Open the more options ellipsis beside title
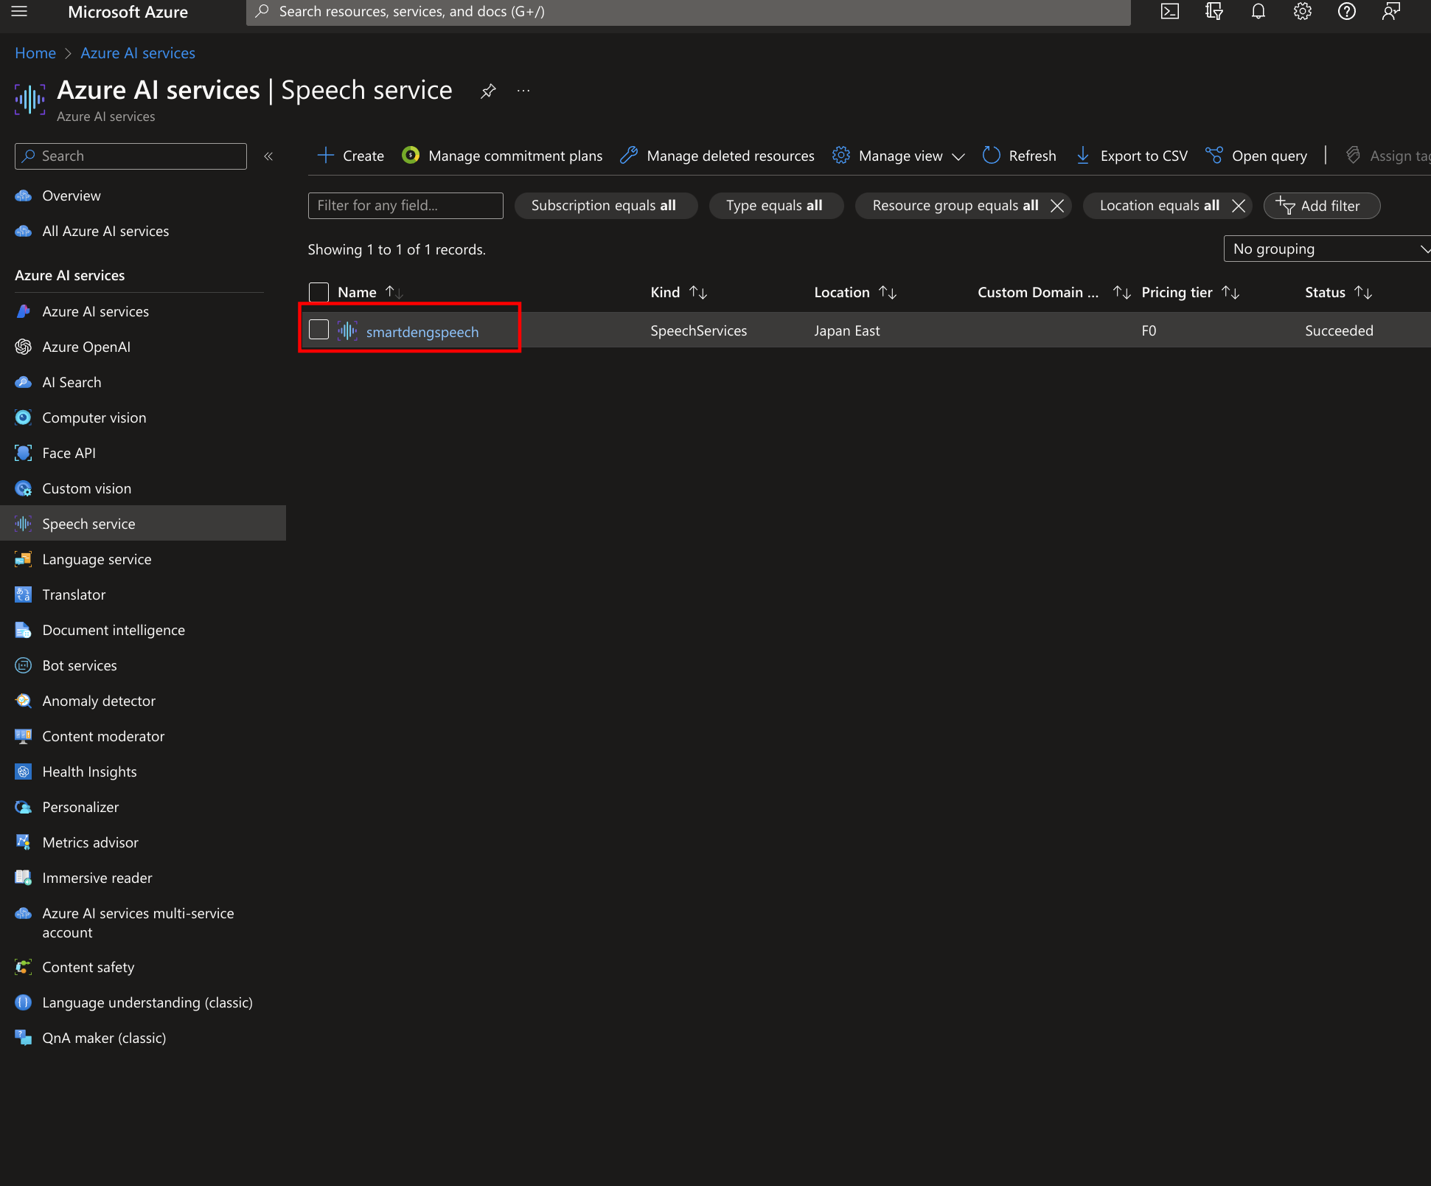 (x=523, y=91)
